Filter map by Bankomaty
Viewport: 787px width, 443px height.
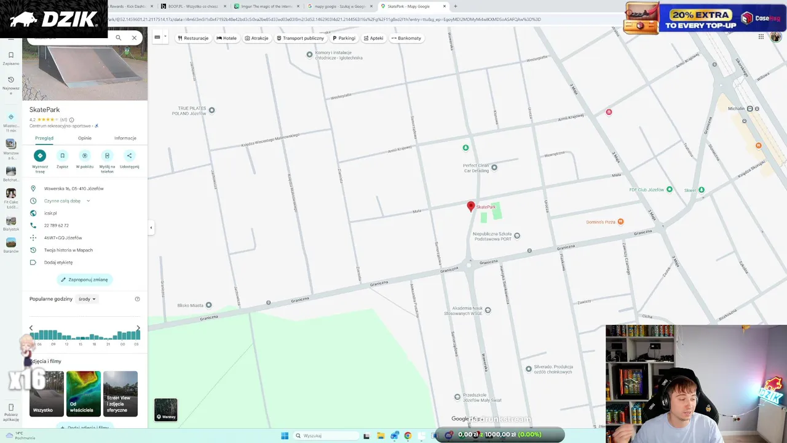tap(406, 38)
